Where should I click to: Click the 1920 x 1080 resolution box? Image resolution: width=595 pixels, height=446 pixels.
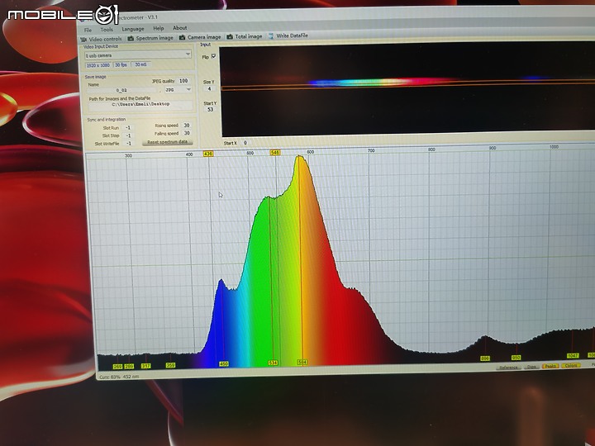(x=98, y=65)
